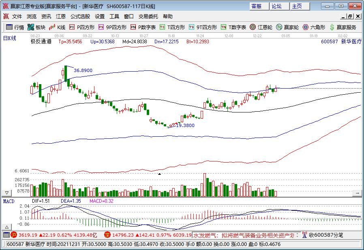Collapse volume panel with down triangle
The image size is (364, 250).
7,193
